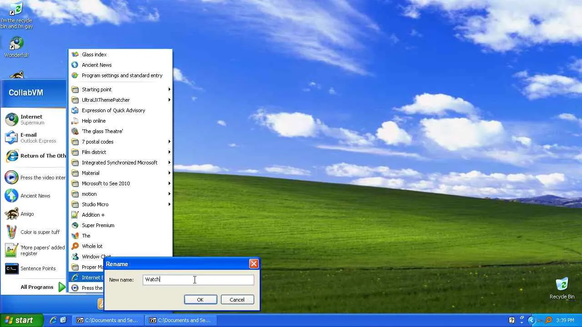This screenshot has width=582, height=327.
Task: Click Ancient News icon in the pinned start list
Action: point(11,196)
